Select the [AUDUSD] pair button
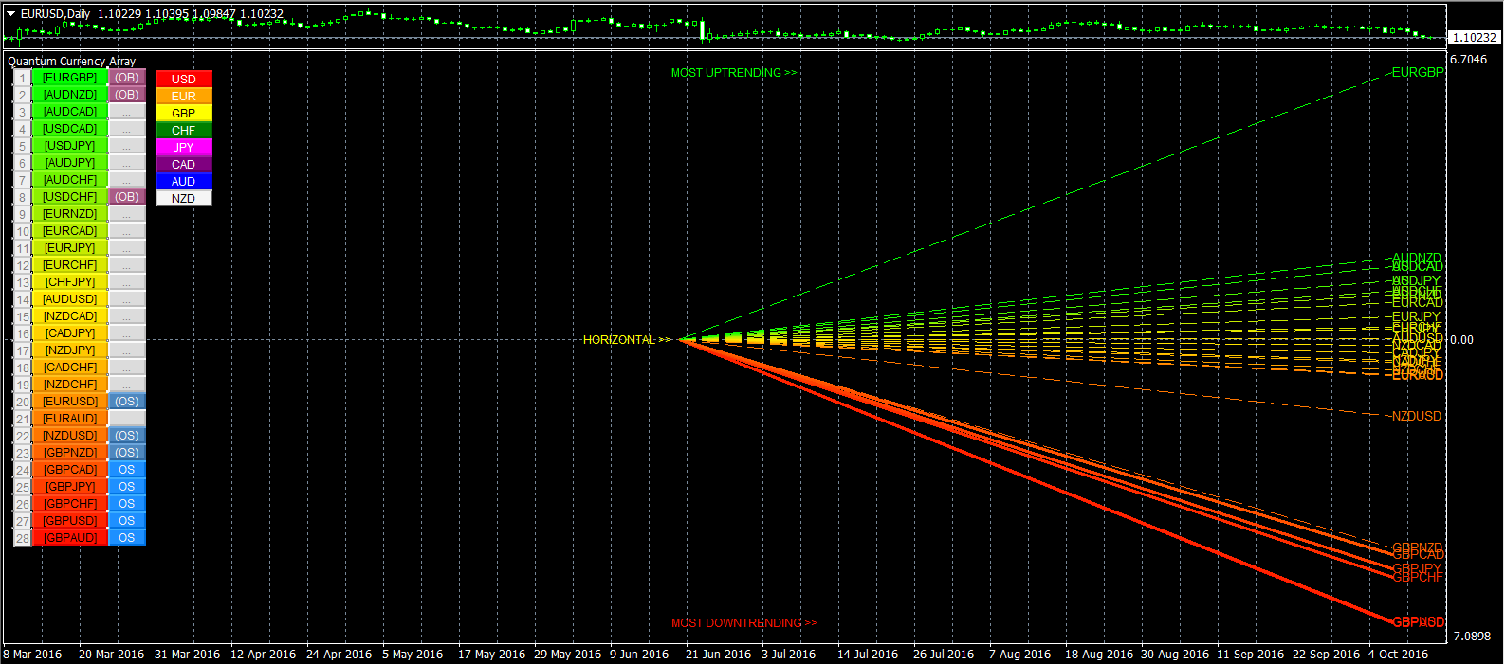 point(69,299)
